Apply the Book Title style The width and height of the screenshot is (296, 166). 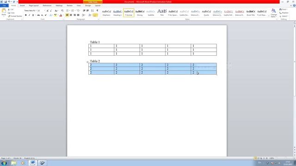click(x=251, y=13)
